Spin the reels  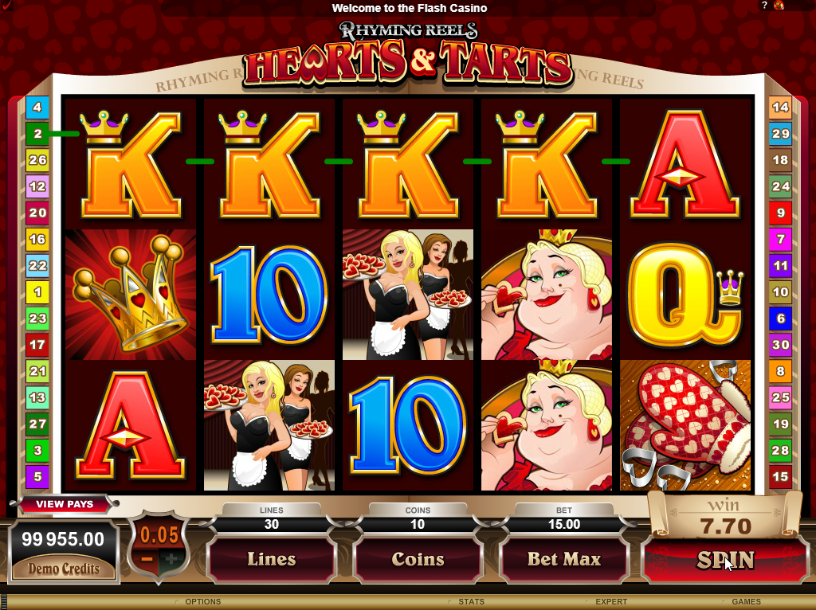coord(725,560)
